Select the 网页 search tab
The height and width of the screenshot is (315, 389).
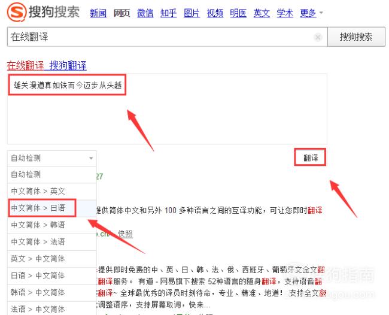[x=121, y=13]
